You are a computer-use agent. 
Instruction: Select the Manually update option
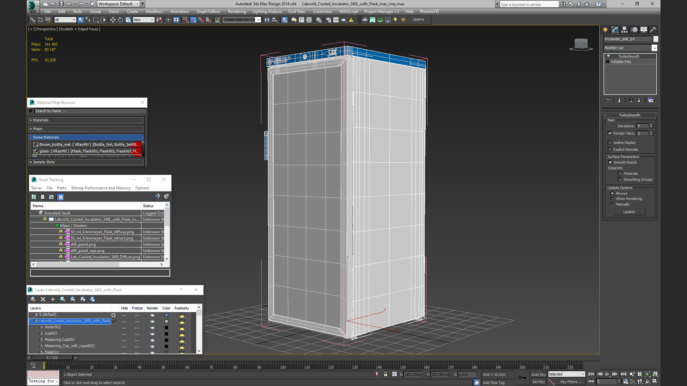click(612, 204)
